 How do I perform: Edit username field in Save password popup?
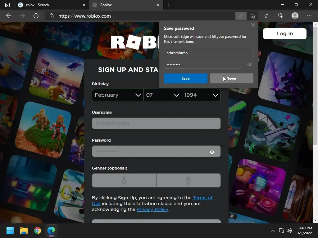click(208, 53)
